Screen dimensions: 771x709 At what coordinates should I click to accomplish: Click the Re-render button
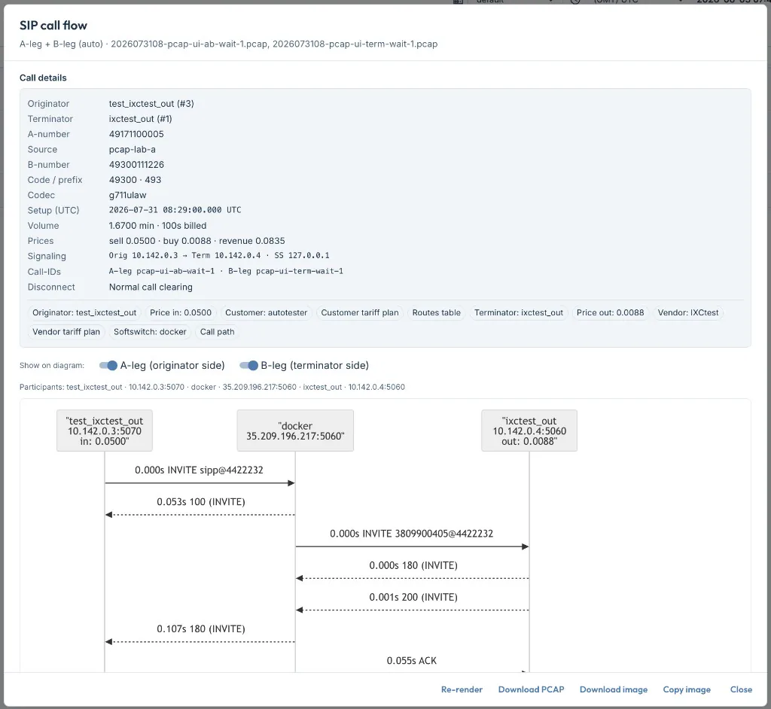462,689
